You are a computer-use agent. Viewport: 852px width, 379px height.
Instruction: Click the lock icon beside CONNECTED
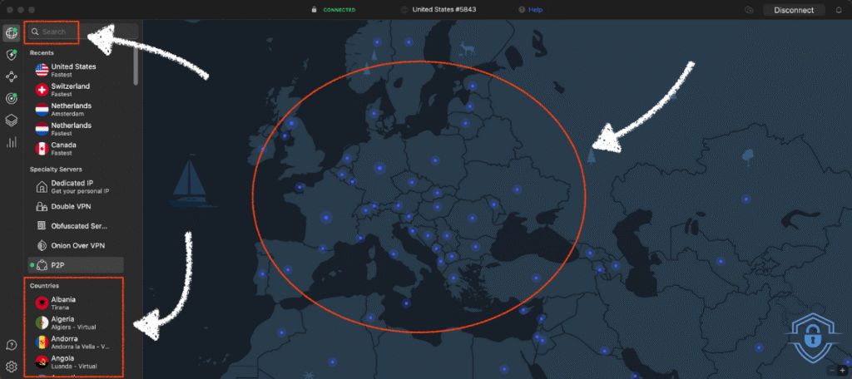point(314,10)
